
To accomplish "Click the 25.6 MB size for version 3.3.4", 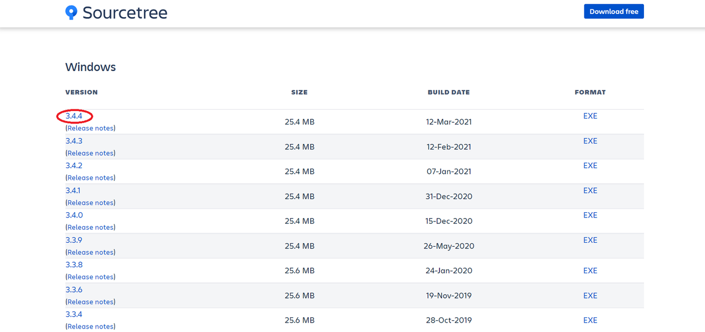I will pos(300,320).
